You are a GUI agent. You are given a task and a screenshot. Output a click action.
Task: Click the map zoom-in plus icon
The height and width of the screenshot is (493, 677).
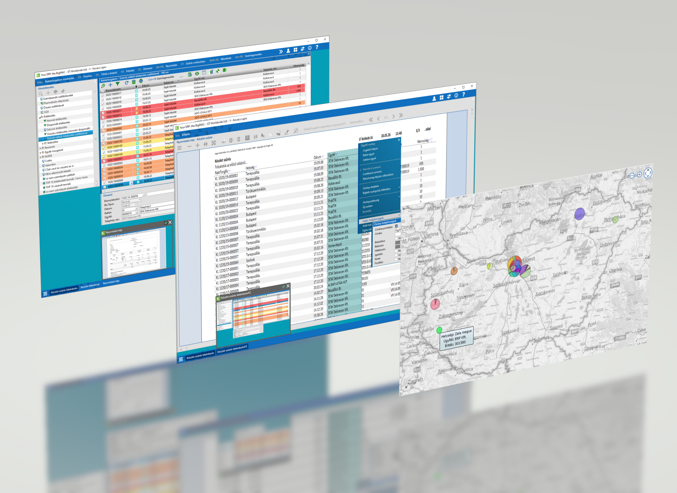coord(639,174)
